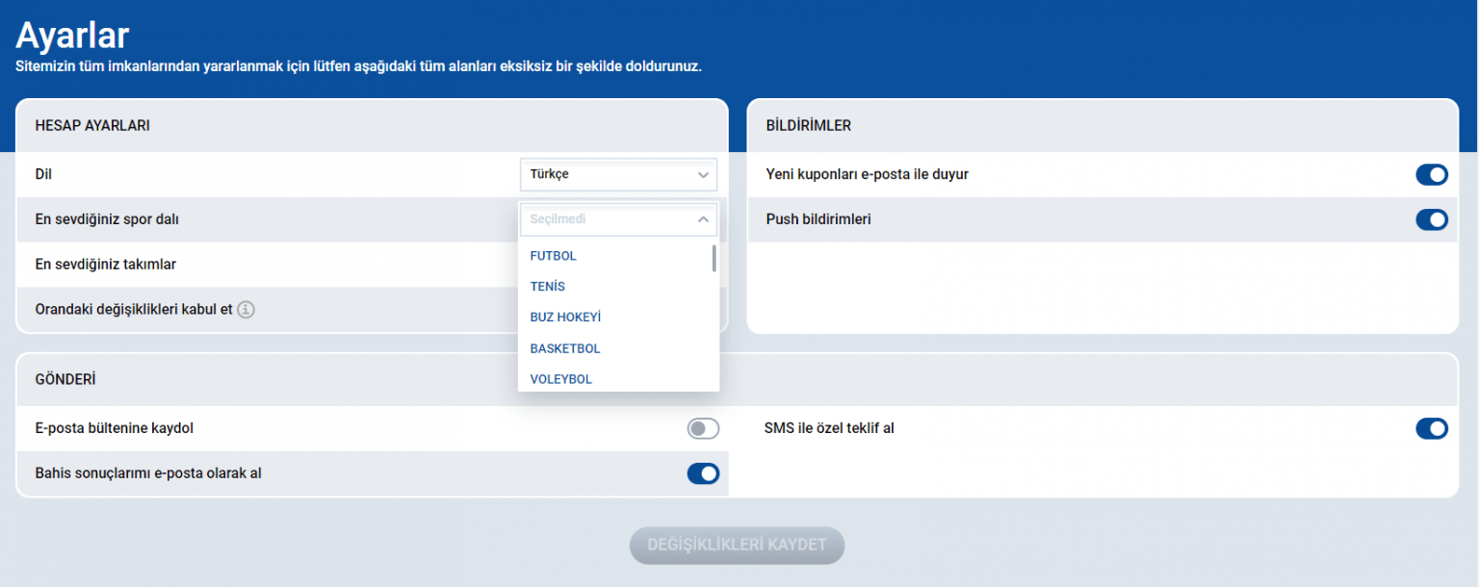The height and width of the screenshot is (587, 1479).
Task: Choose VOLEYBOL from the sport list
Action: click(561, 379)
